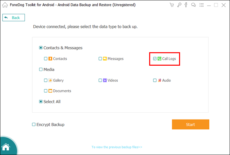
Task: Open the key registration icon
Action: pos(179,5)
